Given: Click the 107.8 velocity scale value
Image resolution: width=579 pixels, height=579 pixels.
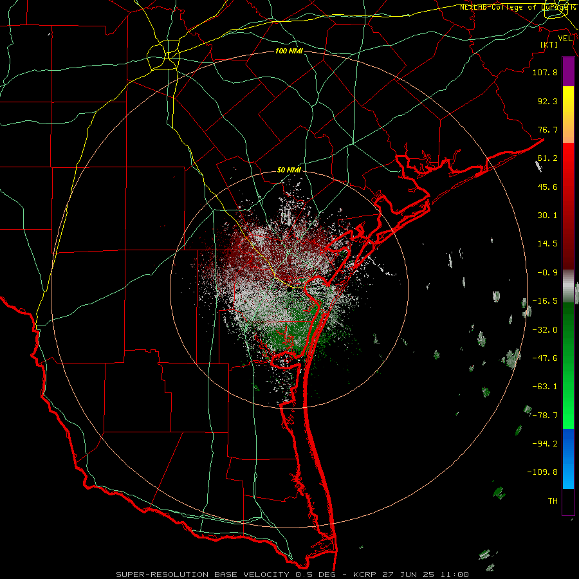Looking at the screenshot, I should [545, 72].
